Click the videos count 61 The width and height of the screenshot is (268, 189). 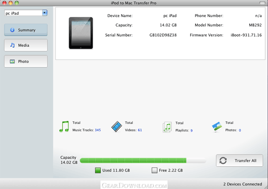pos(140,130)
